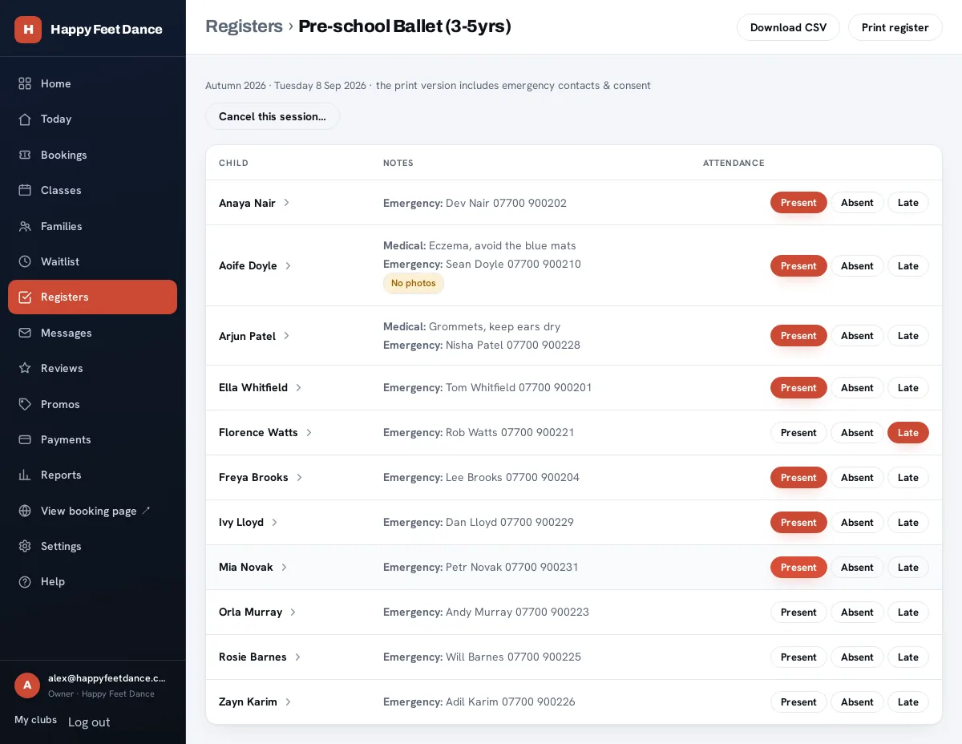
Task: Open chevron beside Freya Brooks
Action: coord(299,477)
